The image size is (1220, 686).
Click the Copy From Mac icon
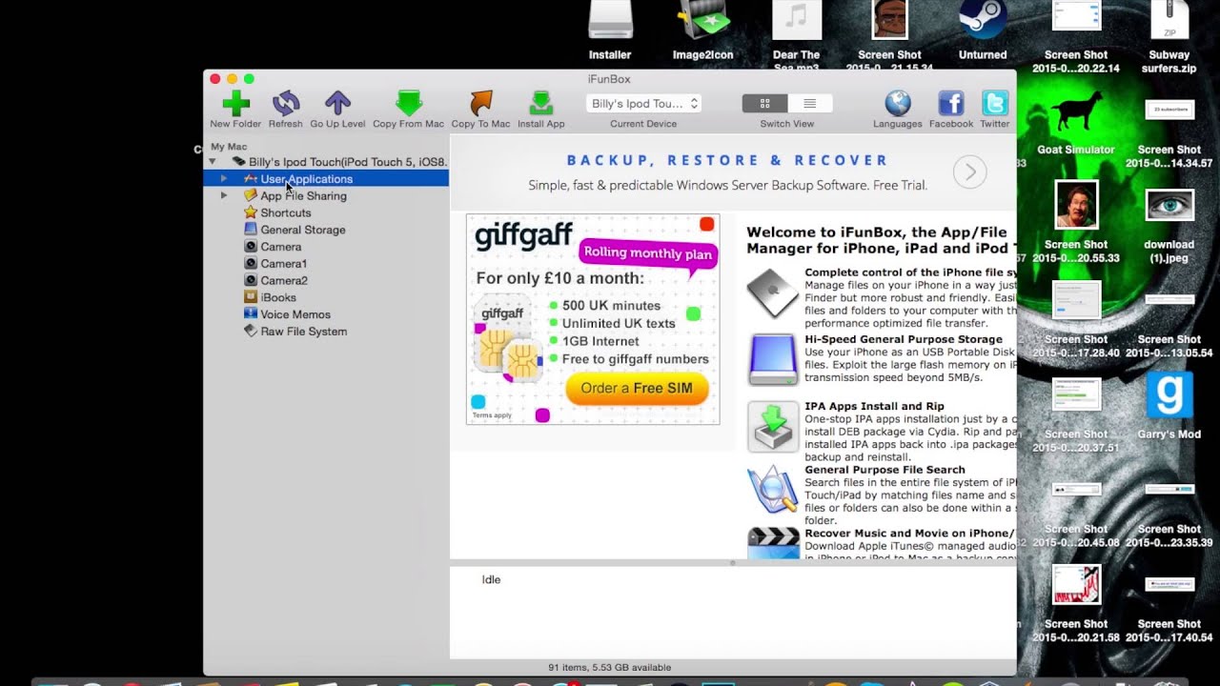[408, 103]
